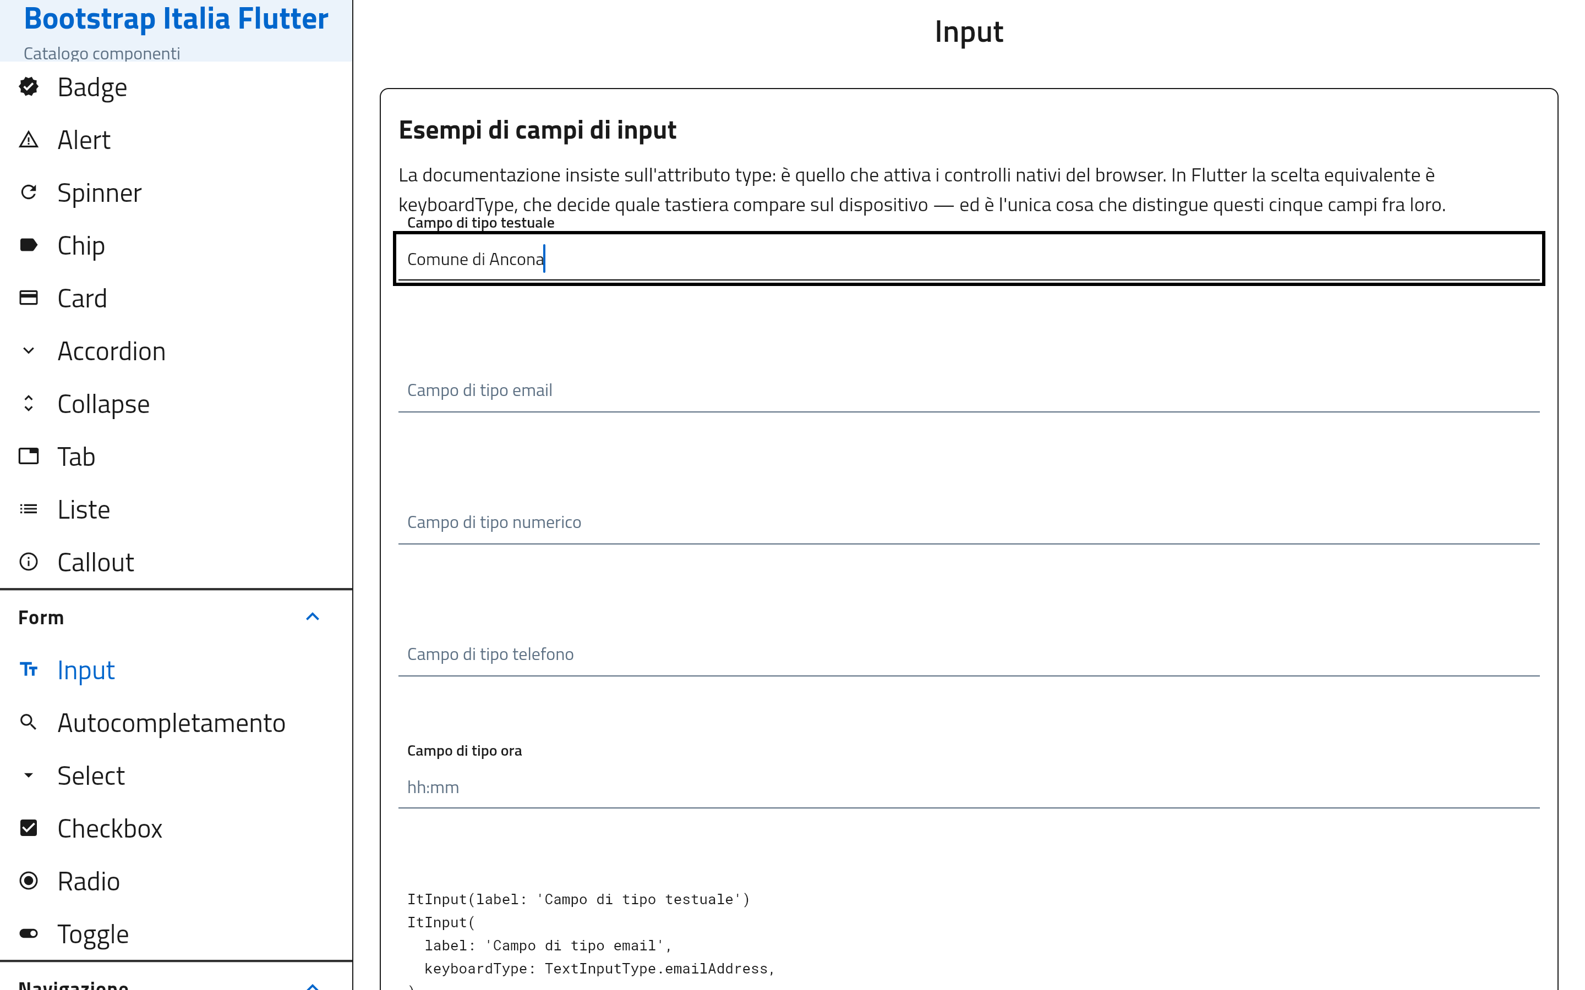Viewport: 1585px width, 990px height.
Task: Open the Callout page
Action: point(176,563)
